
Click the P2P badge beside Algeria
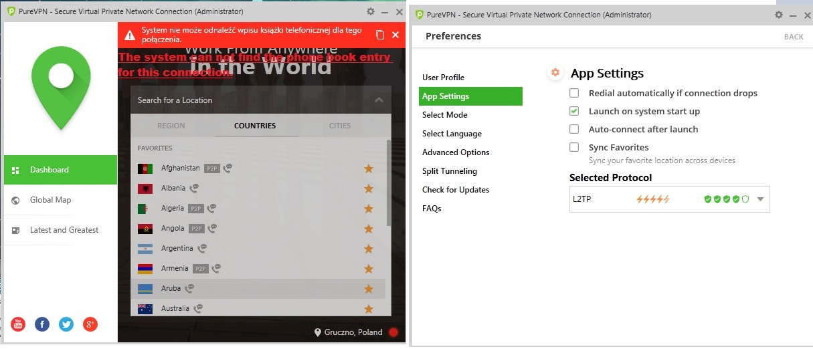pos(196,209)
